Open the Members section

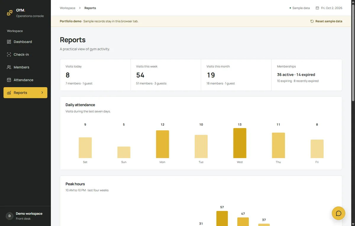tap(25, 67)
